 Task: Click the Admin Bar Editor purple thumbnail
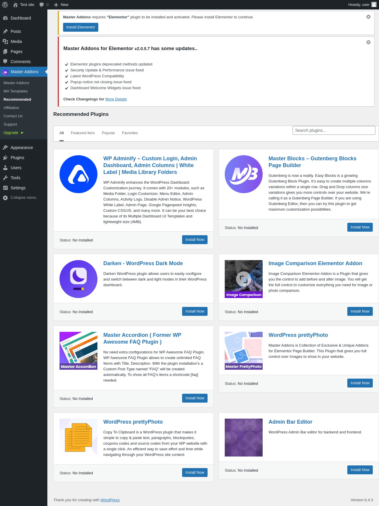[244, 438]
